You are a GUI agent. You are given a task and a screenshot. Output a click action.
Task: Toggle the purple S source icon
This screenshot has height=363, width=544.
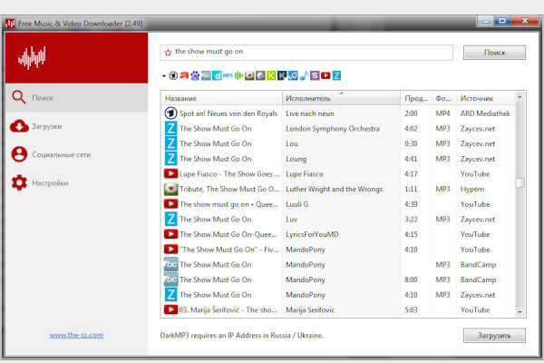315,75
